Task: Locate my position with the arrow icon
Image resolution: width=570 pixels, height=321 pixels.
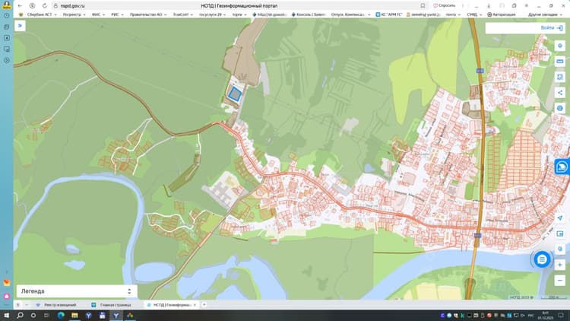Action: [560, 218]
